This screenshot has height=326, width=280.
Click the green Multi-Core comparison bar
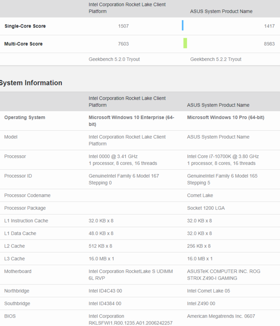pyautogui.click(x=185, y=43)
